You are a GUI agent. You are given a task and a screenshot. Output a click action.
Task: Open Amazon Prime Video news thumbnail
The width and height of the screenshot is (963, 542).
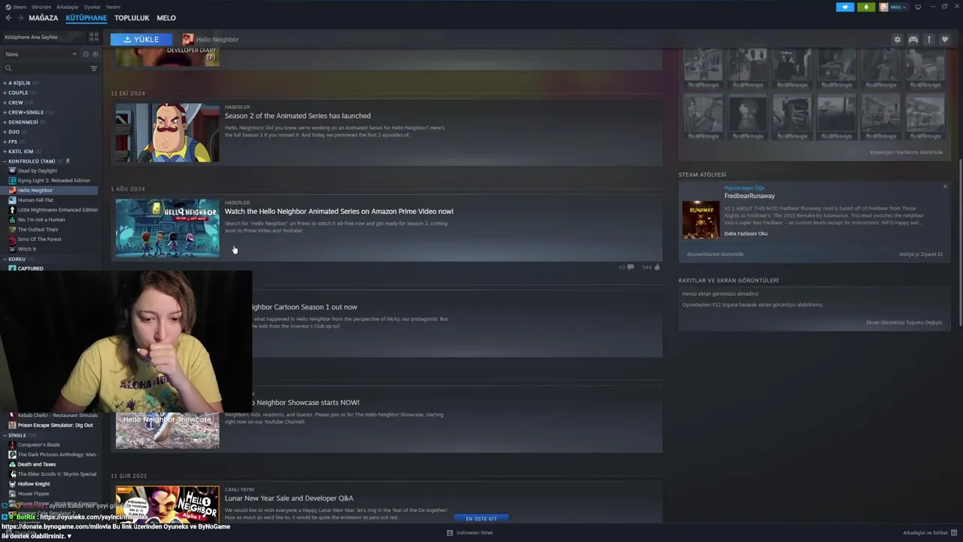(168, 228)
